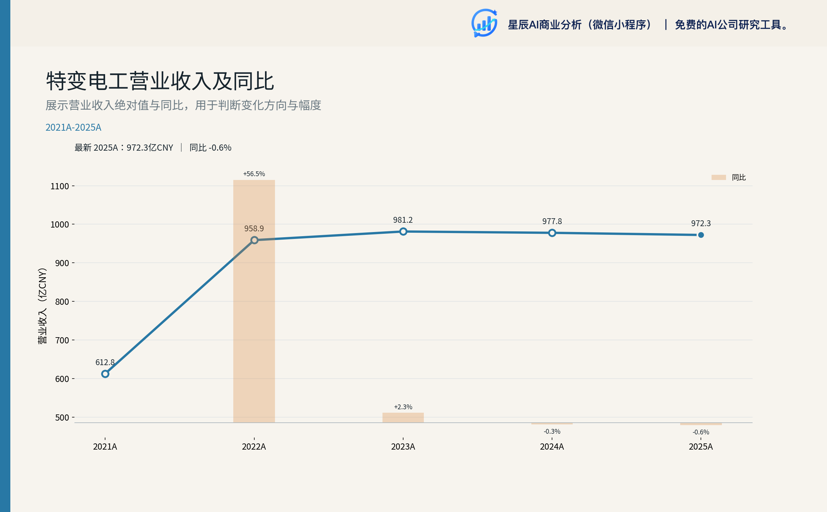This screenshot has width=827, height=512.
Task: Click the 2021A-2025A period label
Action: (73, 128)
